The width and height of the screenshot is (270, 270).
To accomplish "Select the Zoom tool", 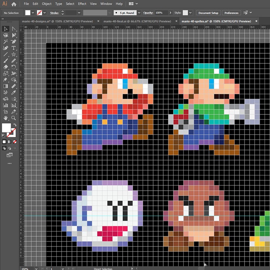I will (x=14, y=118).
